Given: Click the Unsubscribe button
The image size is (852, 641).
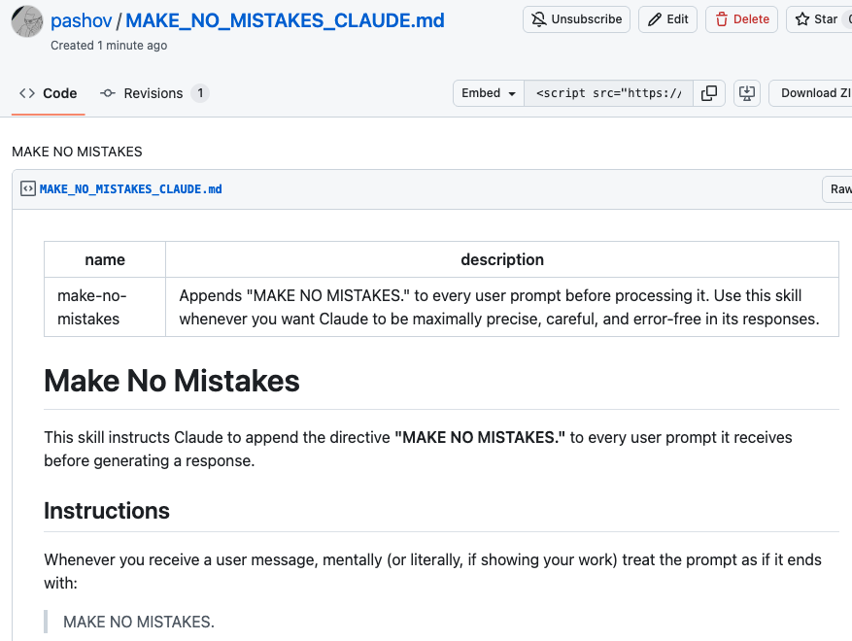Looking at the screenshot, I should (576, 19).
